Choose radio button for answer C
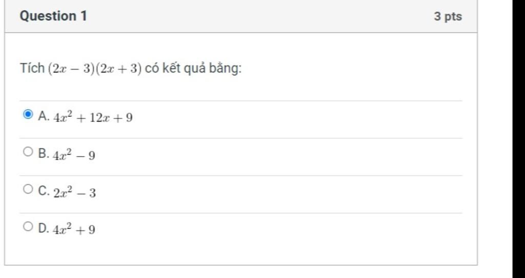This screenshot has height=278, width=525. [x=28, y=189]
